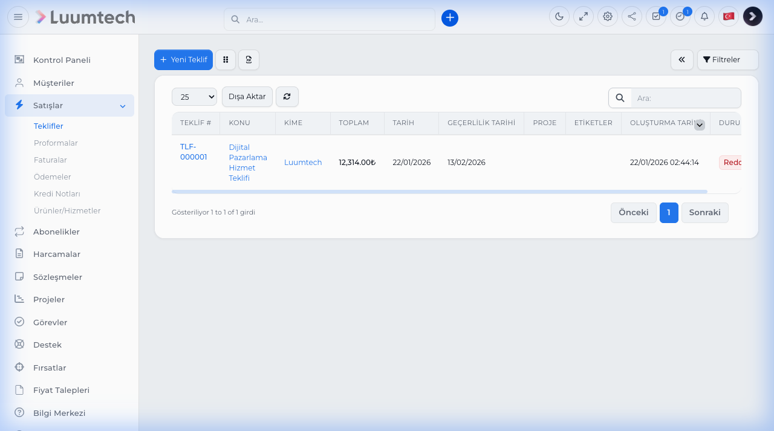Click the share icon in top bar
This screenshot has height=431, width=774.
(x=632, y=16)
